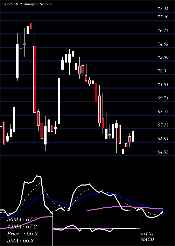Click the '12MA : 67.2' readout
Viewport: 175px width, 246px height.
pos(22,227)
